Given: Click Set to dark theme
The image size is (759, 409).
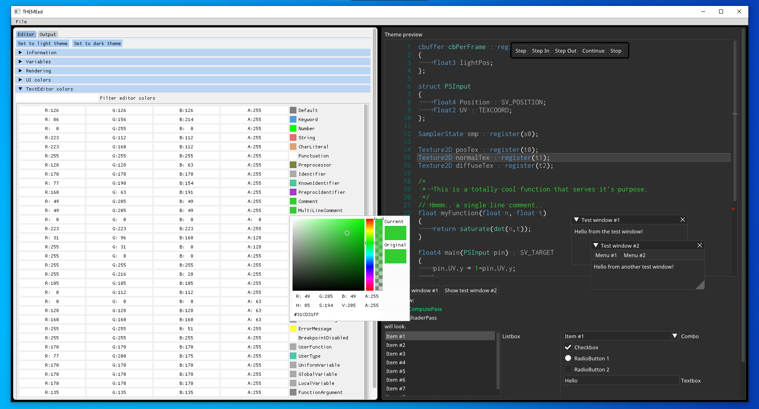Looking at the screenshot, I should [97, 44].
